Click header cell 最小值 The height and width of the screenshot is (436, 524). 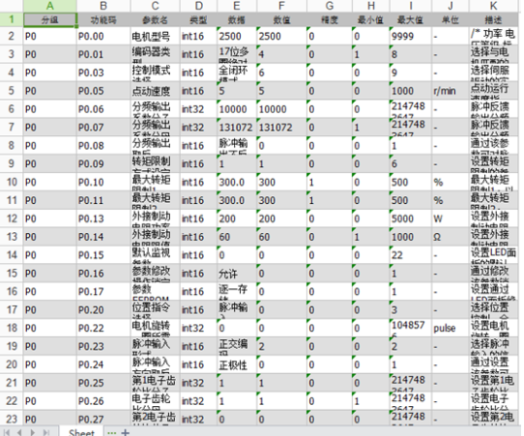(370, 19)
